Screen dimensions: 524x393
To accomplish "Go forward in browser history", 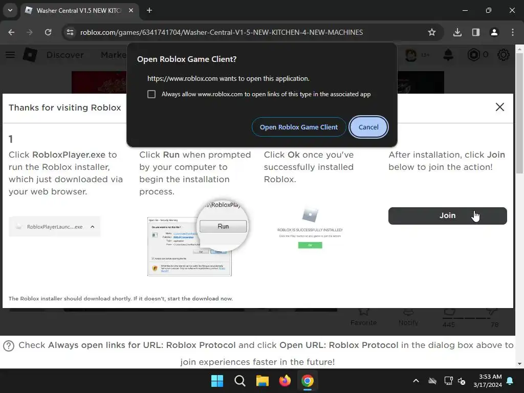I will (30, 32).
